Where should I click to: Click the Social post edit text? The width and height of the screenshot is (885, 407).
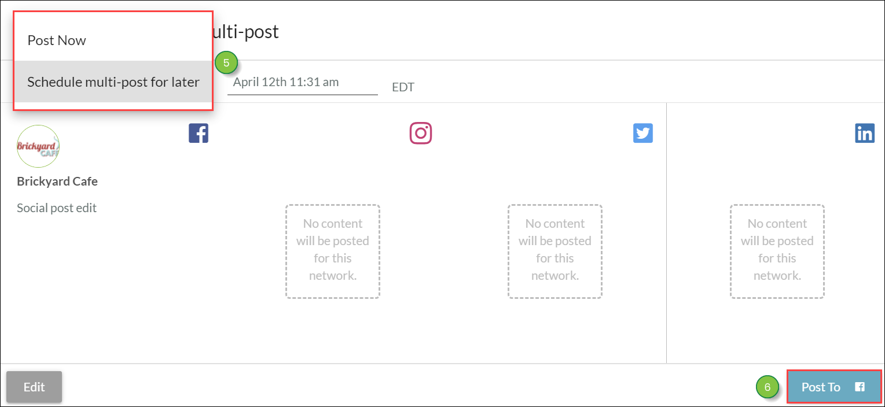click(57, 208)
